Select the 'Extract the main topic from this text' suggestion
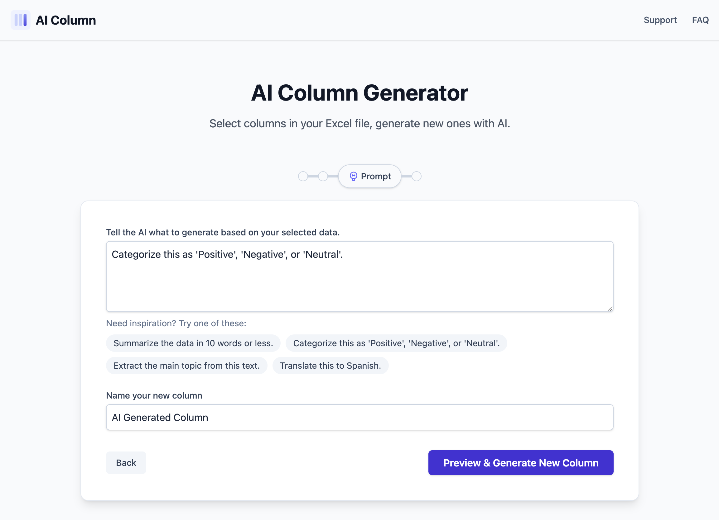719x520 pixels. (x=186, y=366)
